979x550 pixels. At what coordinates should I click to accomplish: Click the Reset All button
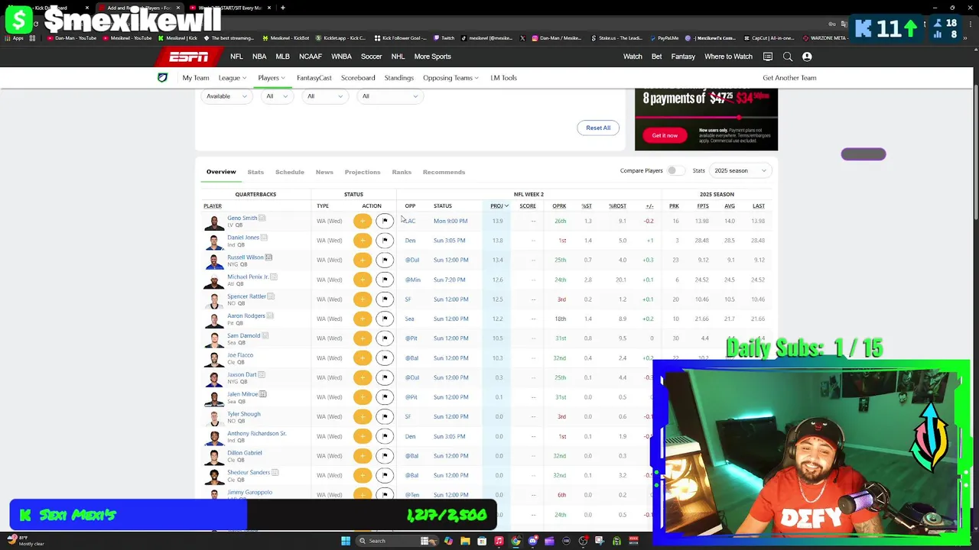click(598, 128)
